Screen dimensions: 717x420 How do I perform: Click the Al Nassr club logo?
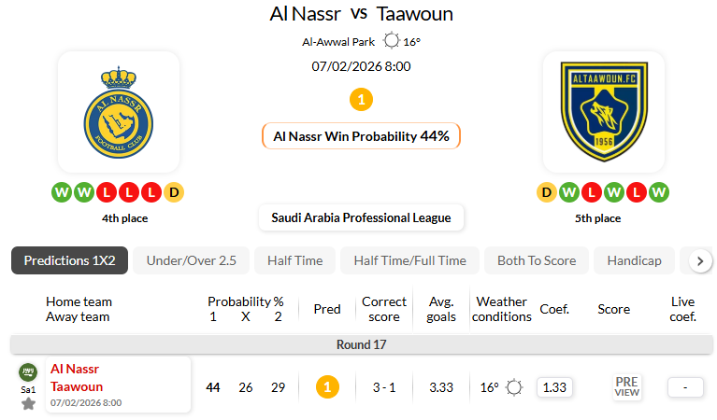[119, 112]
